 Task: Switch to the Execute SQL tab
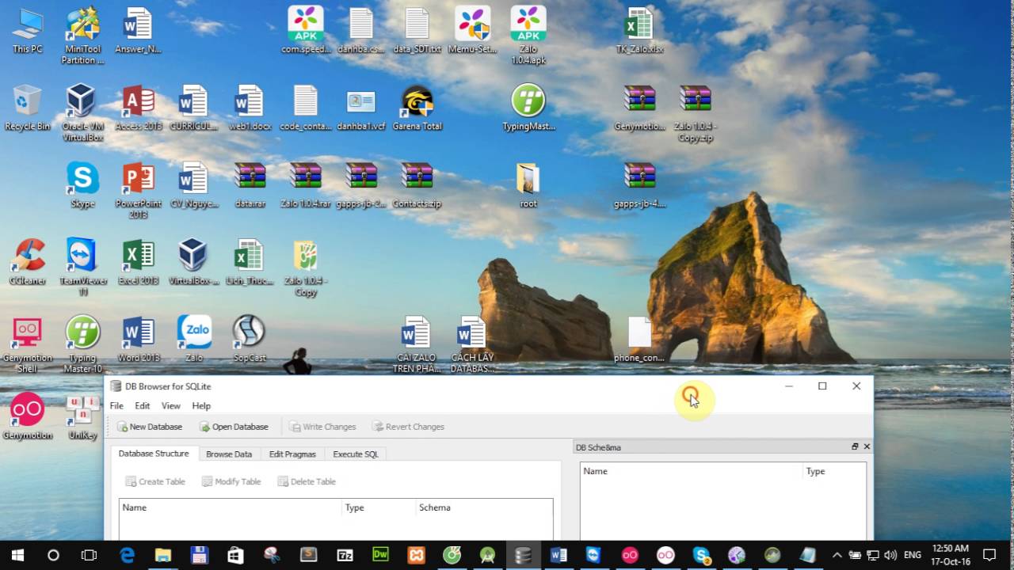356,454
